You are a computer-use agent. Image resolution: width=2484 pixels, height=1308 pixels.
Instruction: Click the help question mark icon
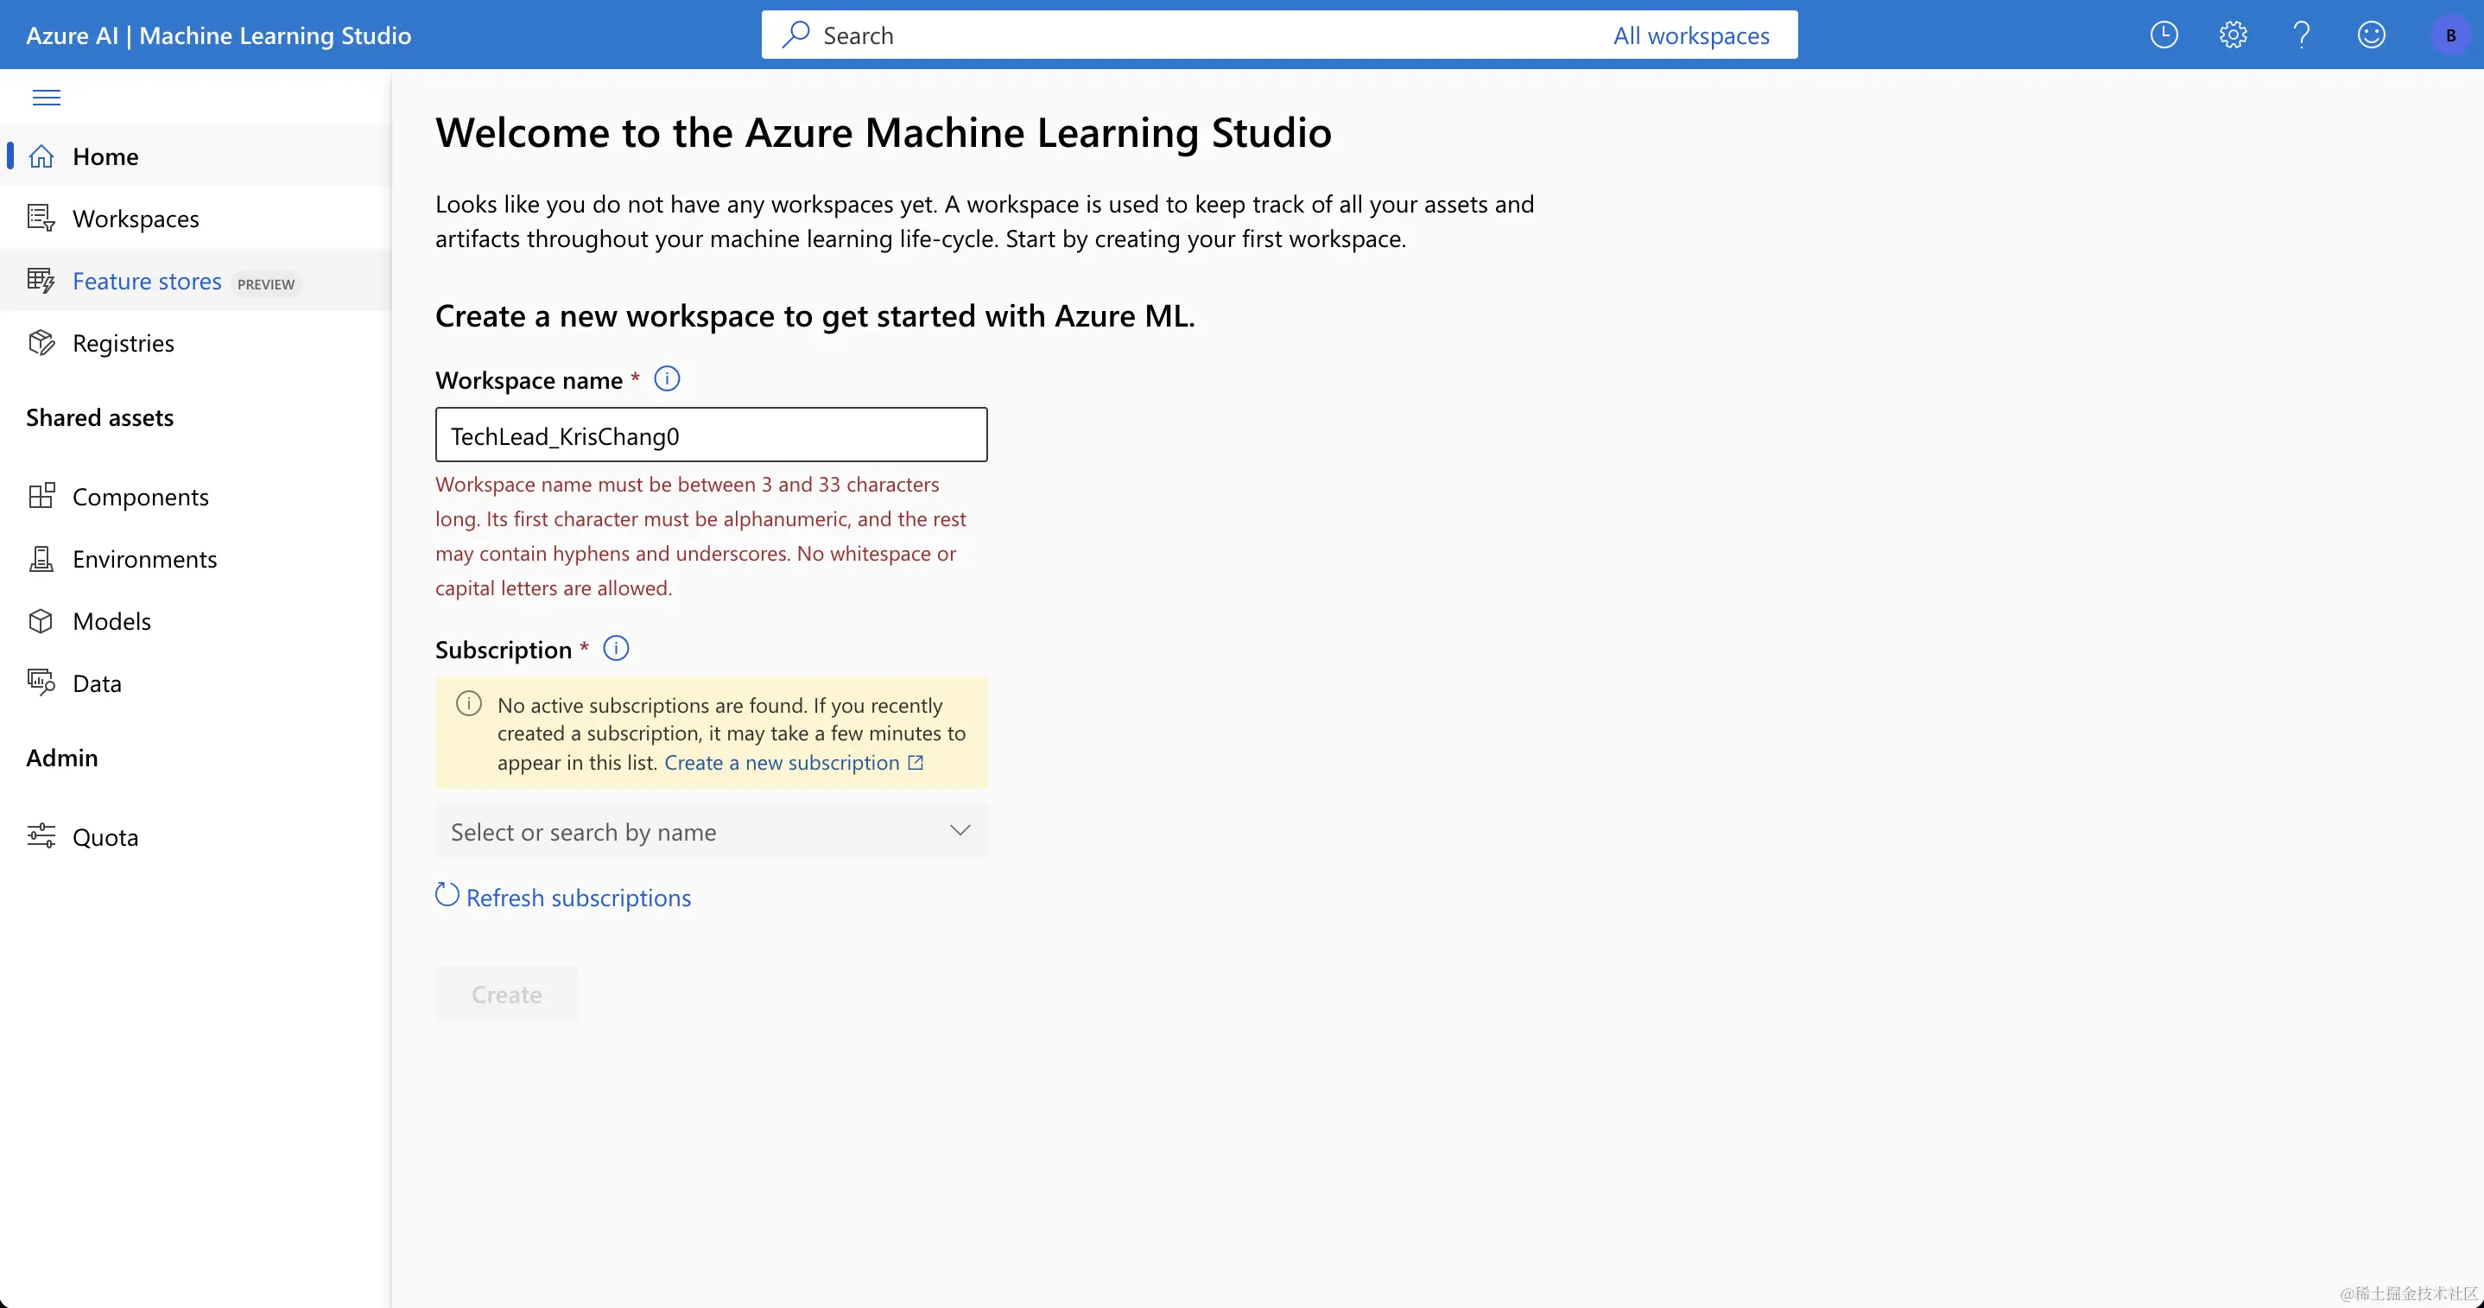(x=2302, y=35)
